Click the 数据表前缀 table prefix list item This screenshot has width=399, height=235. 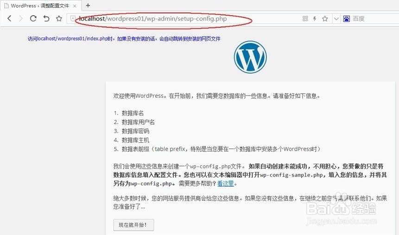pos(221,149)
